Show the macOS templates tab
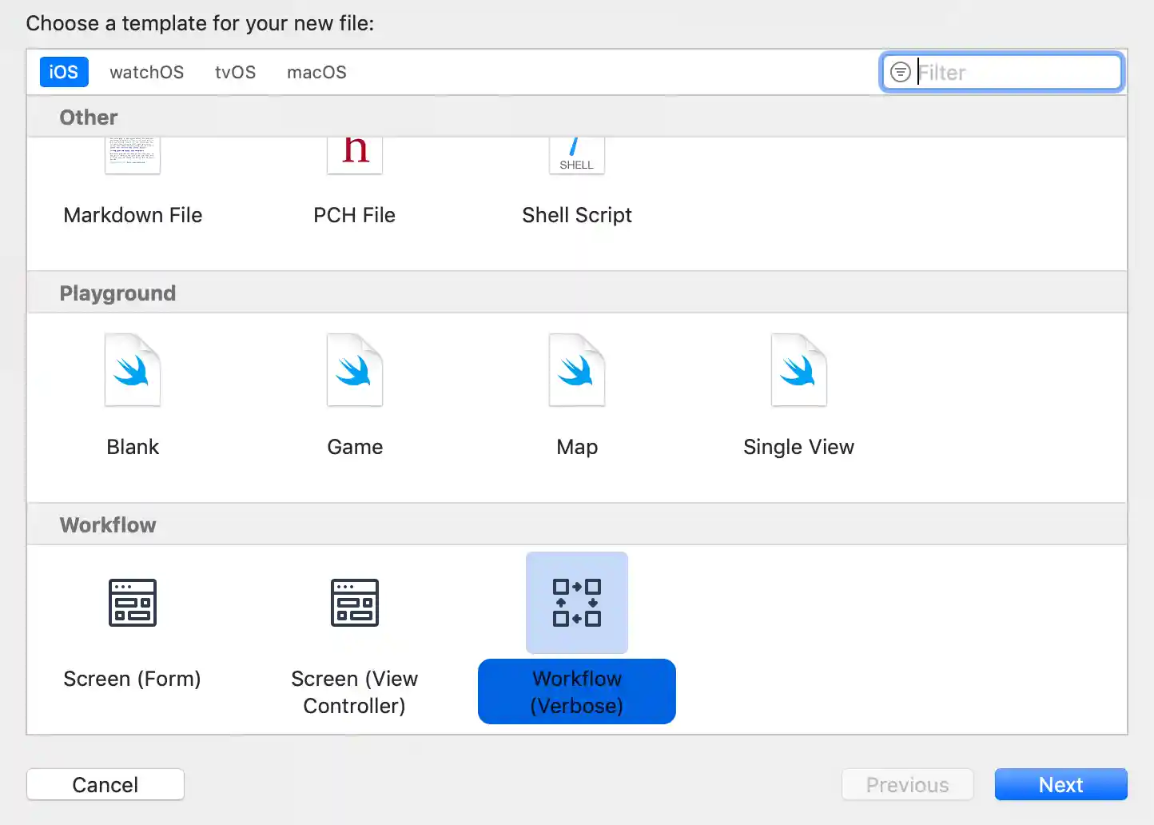Screen dimensions: 1154x825 pyautogui.click(x=316, y=72)
